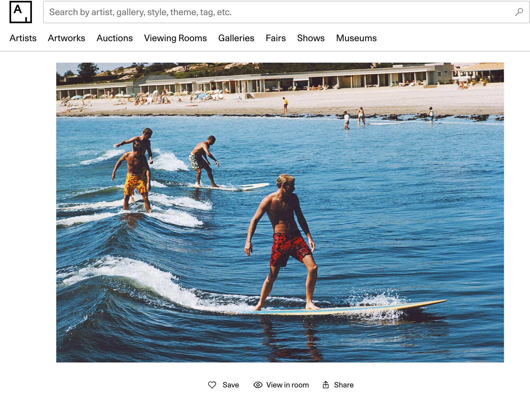Open the Fairs page
Image resolution: width=530 pixels, height=405 pixels.
[276, 38]
